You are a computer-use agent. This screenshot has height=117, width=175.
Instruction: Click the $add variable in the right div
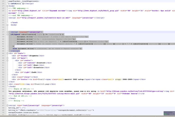tap(34, 72)
